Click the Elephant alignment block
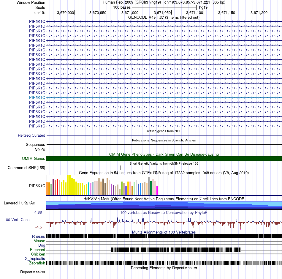282x279 pixels. [x=176, y=250]
